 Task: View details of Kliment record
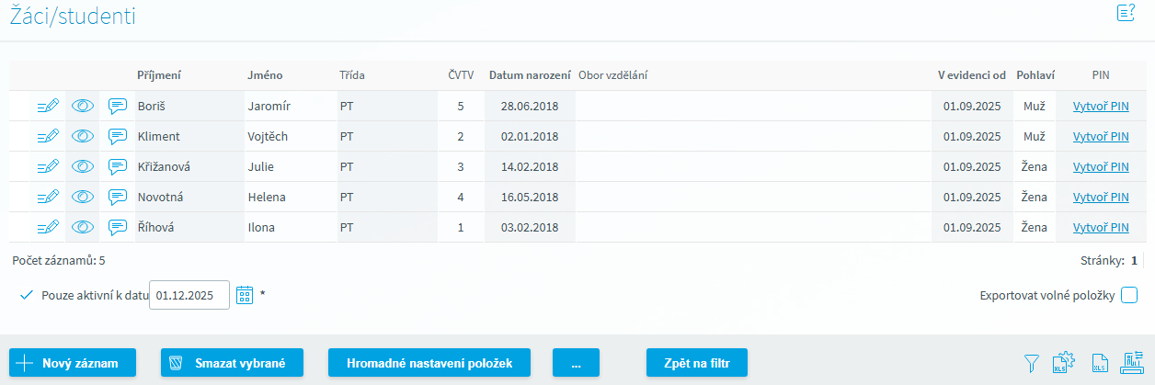click(83, 137)
